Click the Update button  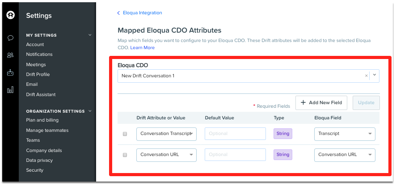tap(366, 102)
